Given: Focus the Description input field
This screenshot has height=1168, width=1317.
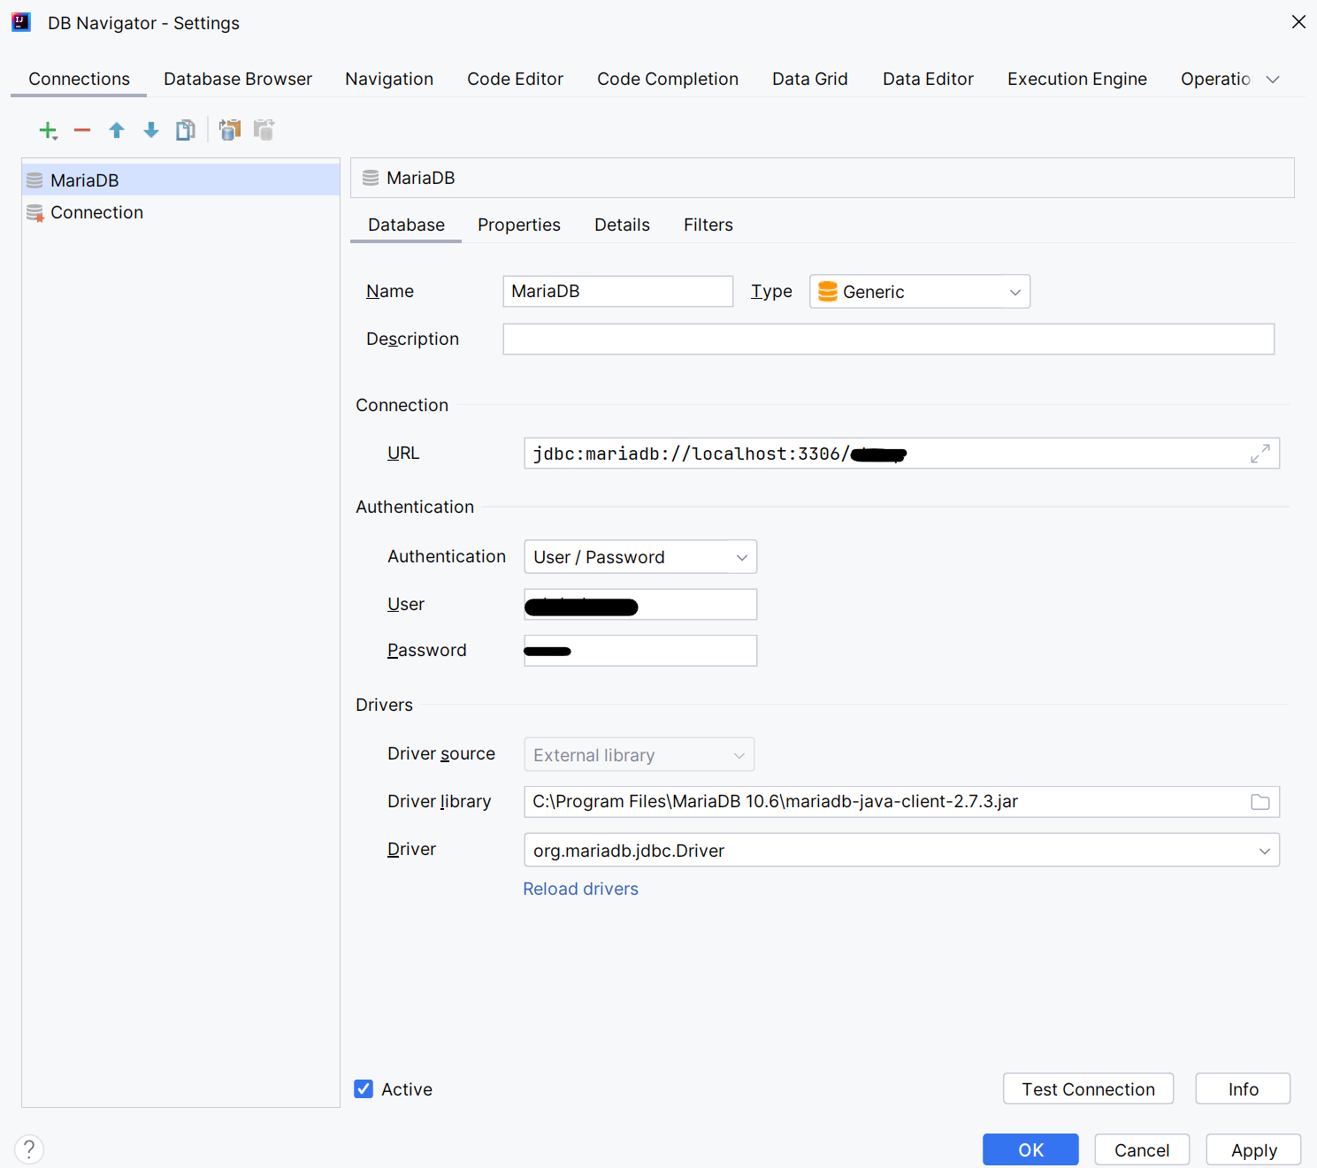Looking at the screenshot, I should [889, 339].
